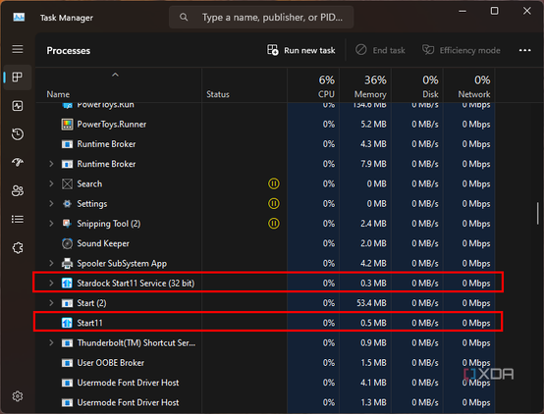Viewport: 544px width, 414px height.
Task: Click the 53.4 MB memory value for Start
Action: 371,303
